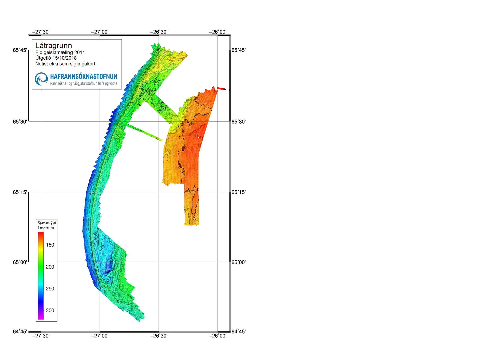This screenshot has height=346, width=489.
Task: Click the Fjölgeislamæling 2011 subtitle line
Action: [60, 52]
